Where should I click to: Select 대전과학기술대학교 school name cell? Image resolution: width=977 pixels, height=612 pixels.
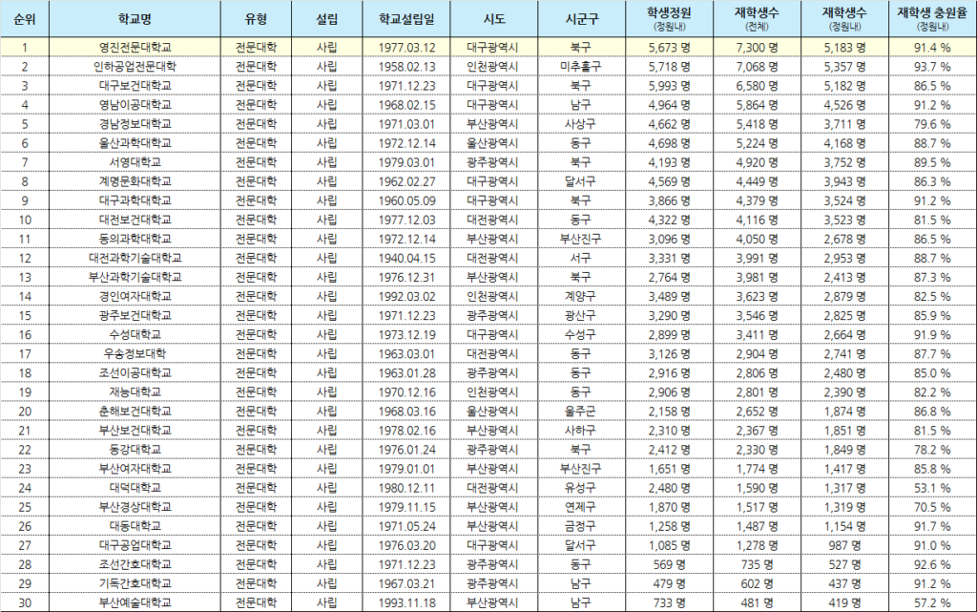click(135, 258)
